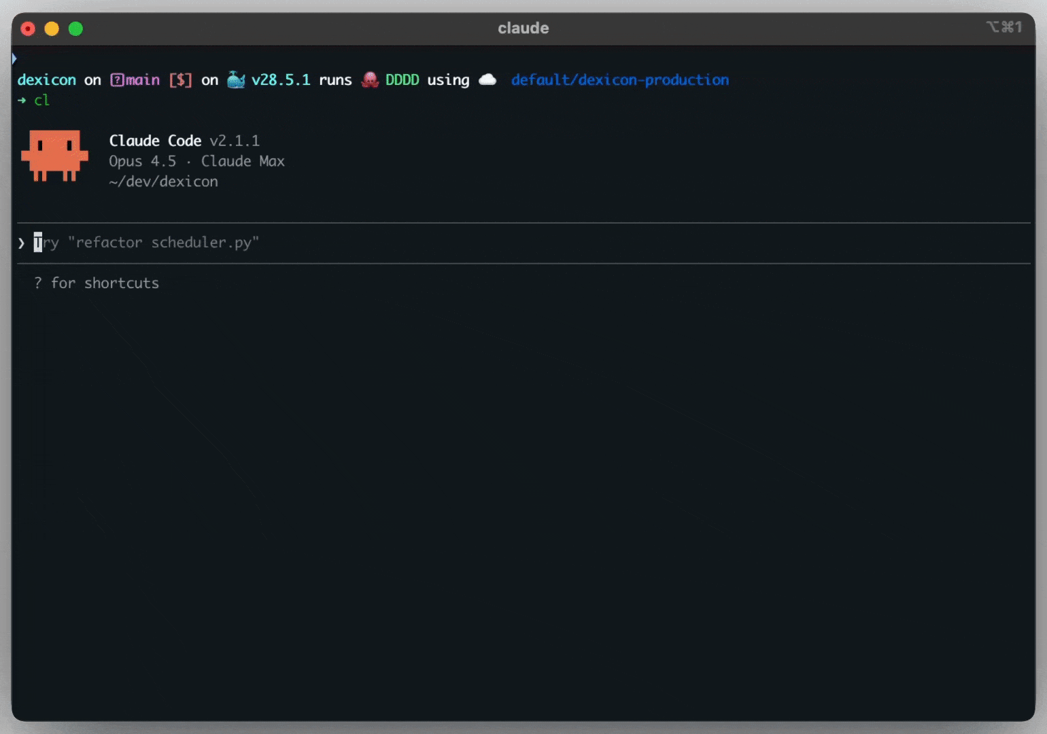Click the green arrow before the "cl" command
This screenshot has height=734, width=1047.
[22, 100]
